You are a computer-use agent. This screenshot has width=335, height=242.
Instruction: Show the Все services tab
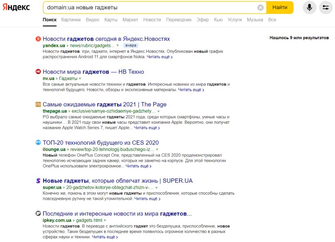272,20
